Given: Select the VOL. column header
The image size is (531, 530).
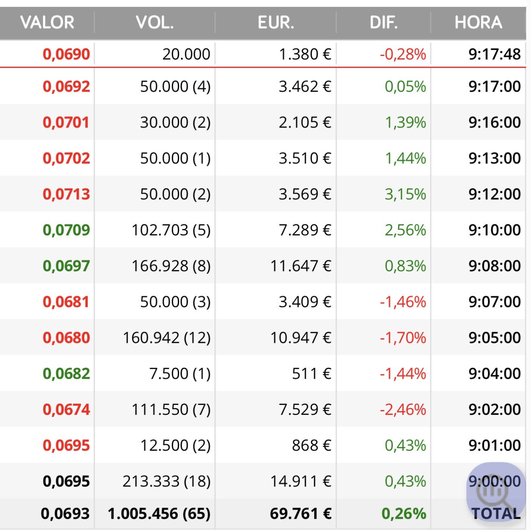Looking at the screenshot, I should tap(155, 23).
